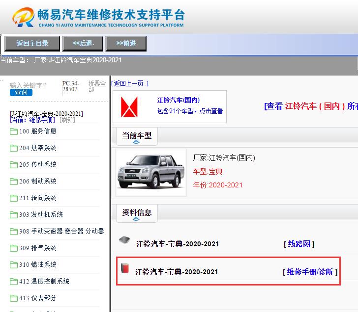Click [J-江铃汽车-宝典-2020-2021] tree header
The image size is (358, 312).
[46, 114]
